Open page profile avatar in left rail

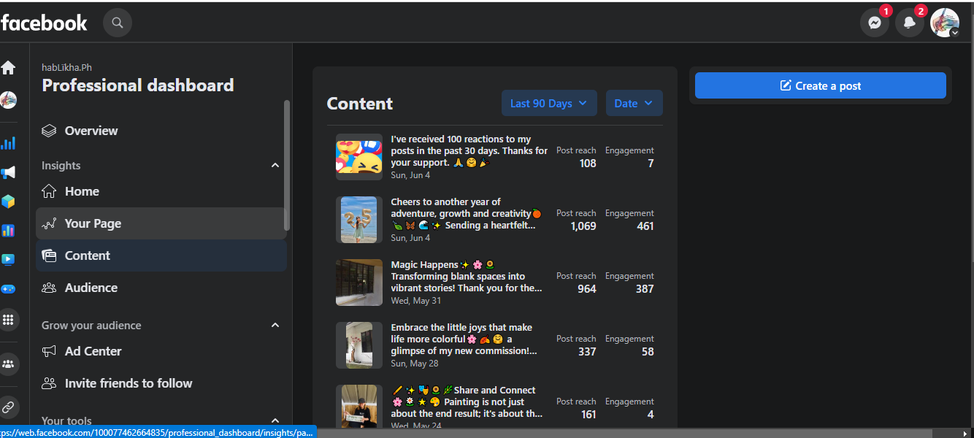[8, 100]
